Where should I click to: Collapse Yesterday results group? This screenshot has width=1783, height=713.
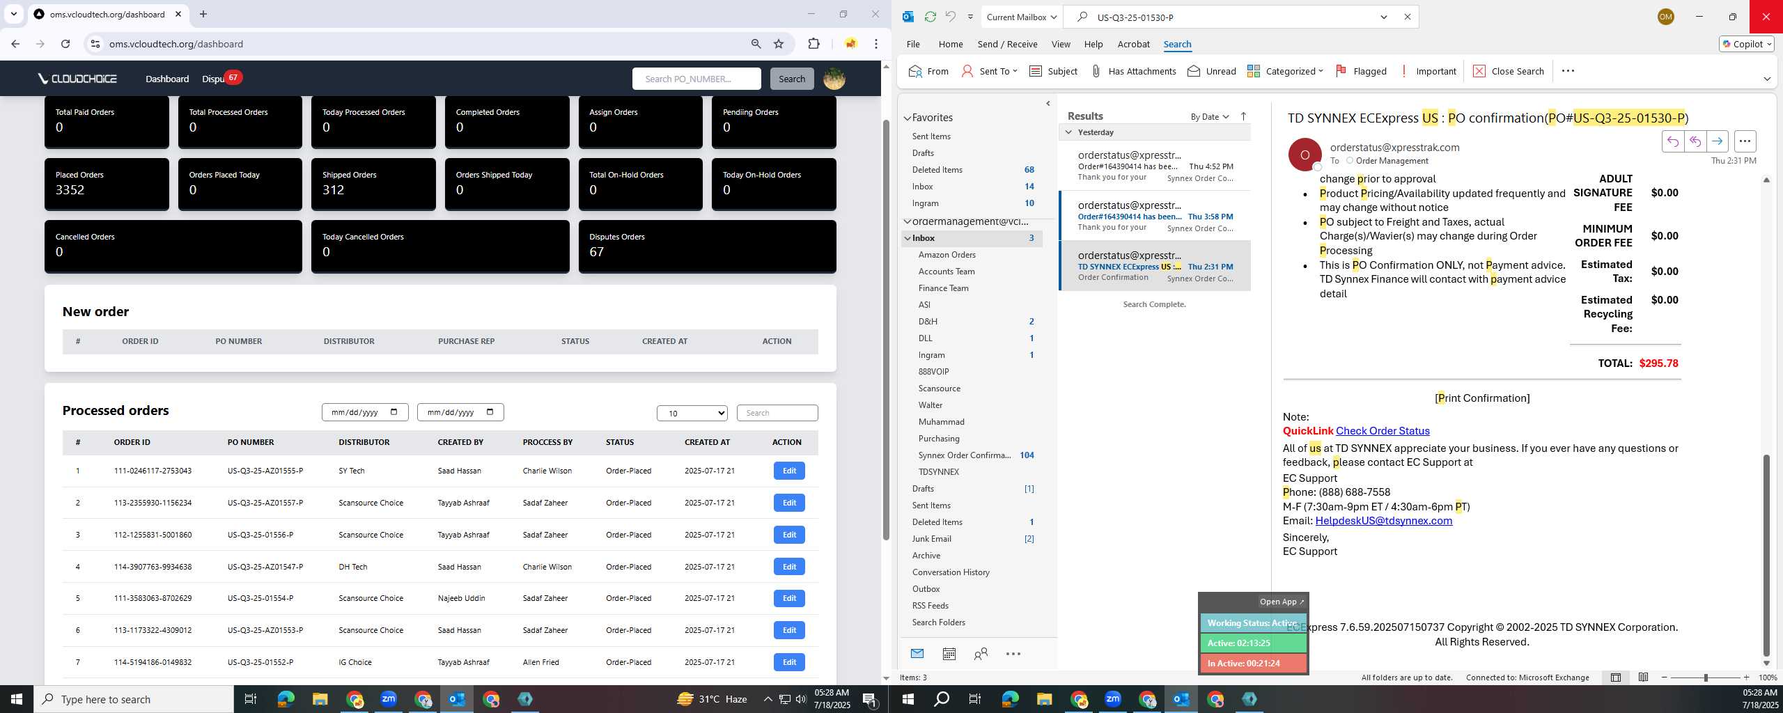coord(1068,132)
